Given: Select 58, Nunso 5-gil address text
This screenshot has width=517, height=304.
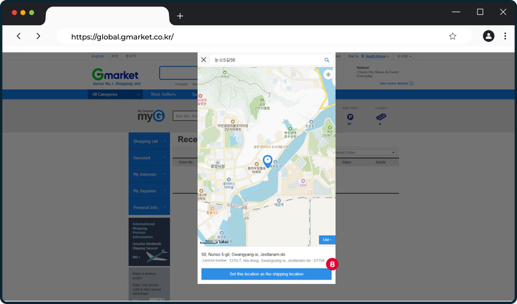Looking at the screenshot, I should coord(244,254).
